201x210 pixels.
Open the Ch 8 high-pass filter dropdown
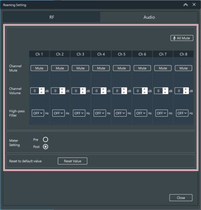point(182,113)
